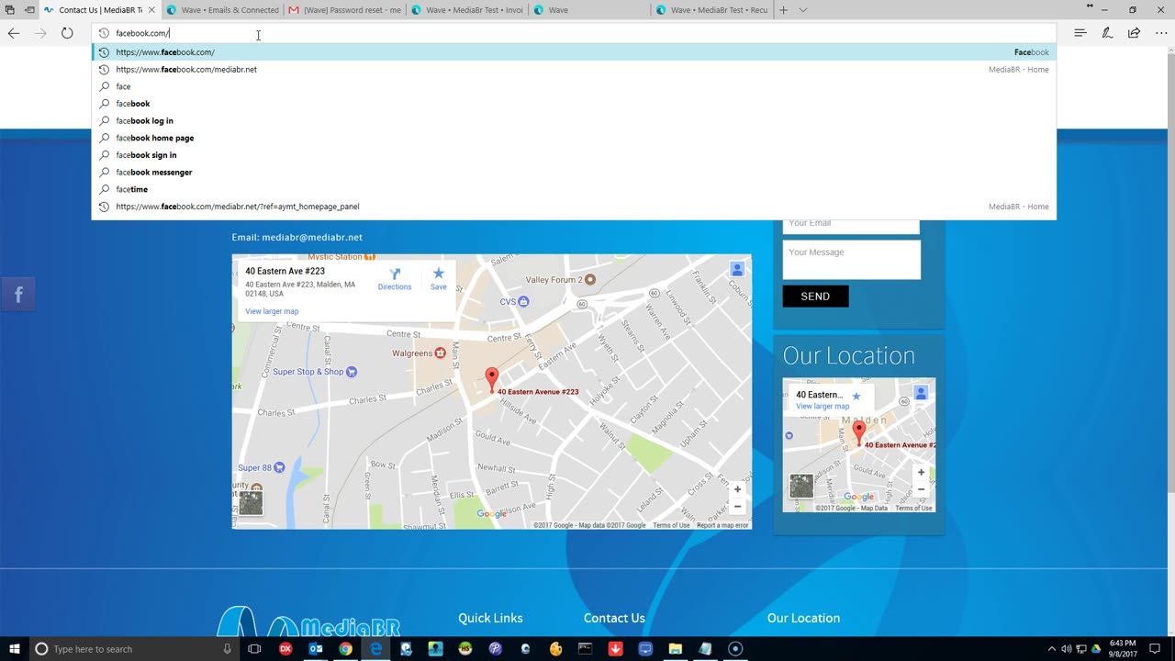Pick the 'facebook messenger' suggestion

[x=574, y=172]
